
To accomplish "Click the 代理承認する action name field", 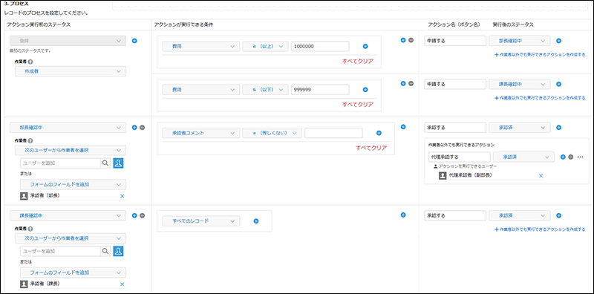I will coord(460,157).
